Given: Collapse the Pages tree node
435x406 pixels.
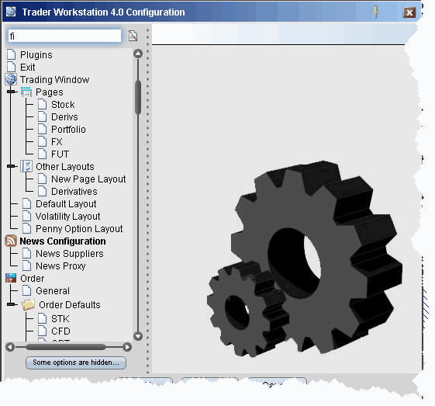Looking at the screenshot, I should 11,92.
